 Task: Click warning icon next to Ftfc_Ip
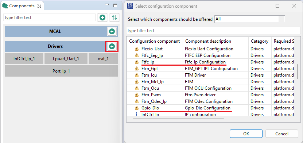(x=137, y=62)
